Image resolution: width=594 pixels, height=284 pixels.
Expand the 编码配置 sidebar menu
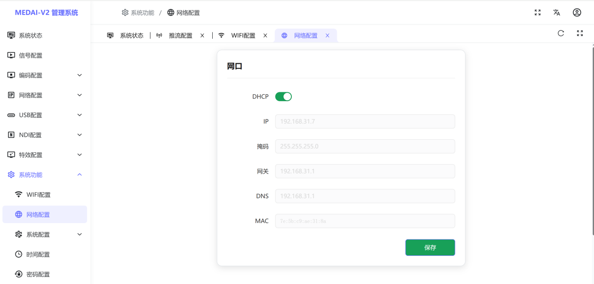point(45,75)
